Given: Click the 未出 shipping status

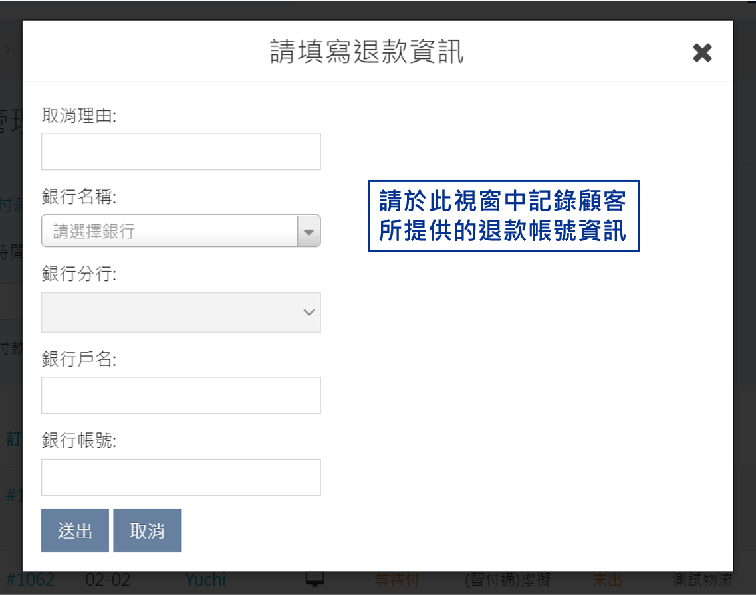Looking at the screenshot, I should pos(607,580).
